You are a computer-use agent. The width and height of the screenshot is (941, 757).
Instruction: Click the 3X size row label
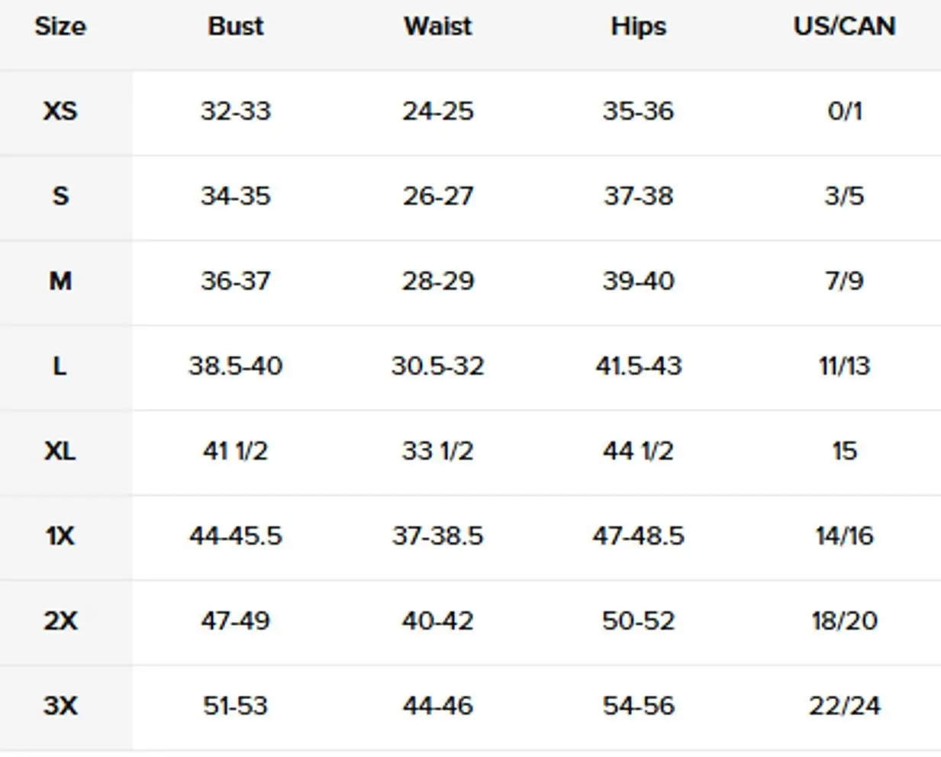click(60, 705)
